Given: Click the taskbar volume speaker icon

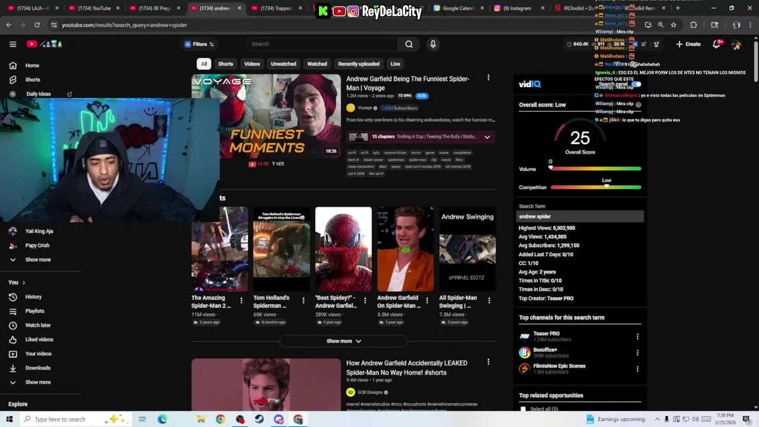Looking at the screenshot, I should pyautogui.click(x=695, y=419).
